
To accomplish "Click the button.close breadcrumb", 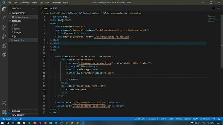I will [133, 13].
